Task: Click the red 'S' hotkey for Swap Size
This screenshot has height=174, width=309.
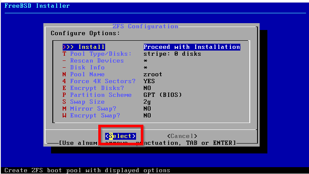Action: 64,102
